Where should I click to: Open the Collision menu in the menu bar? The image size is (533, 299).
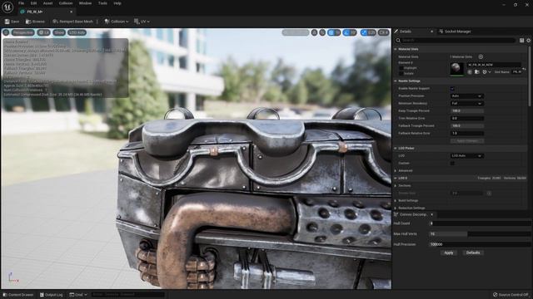tap(66, 3)
